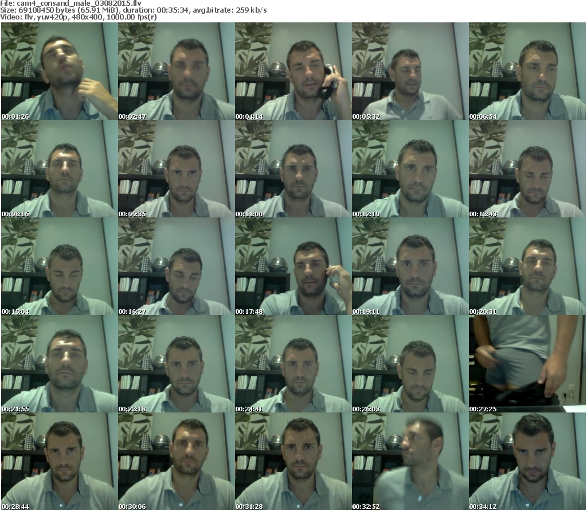This screenshot has width=587, height=510.
Task: Pick the 00:11:00 frame
Action: tap(293, 169)
